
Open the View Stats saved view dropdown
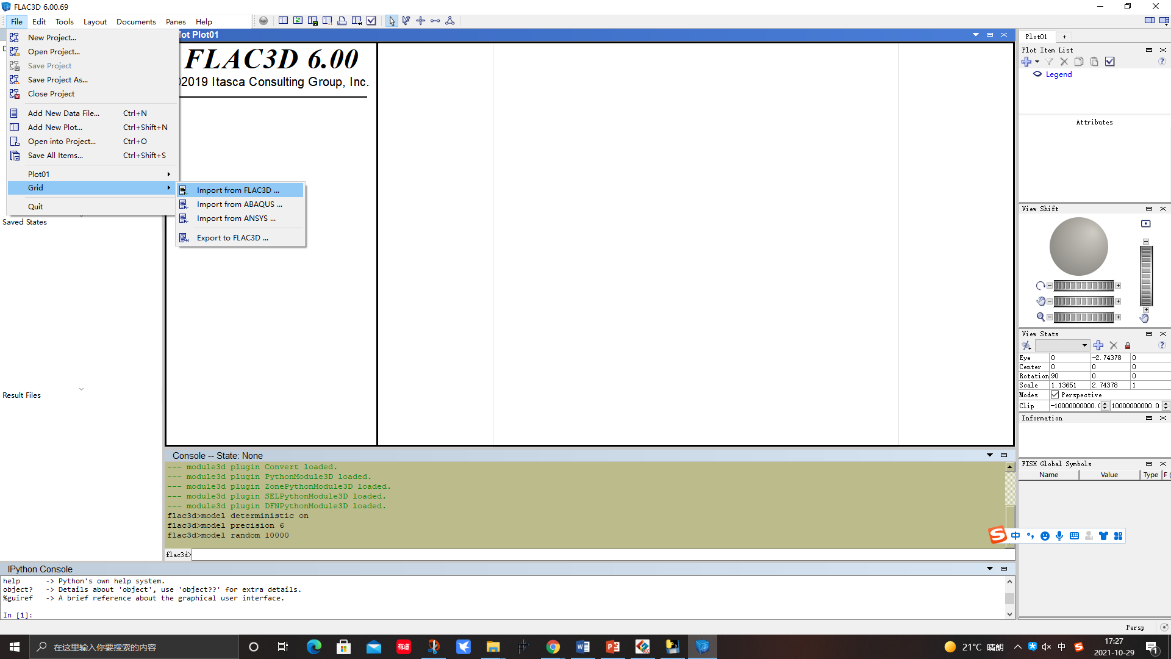[x=1084, y=346]
